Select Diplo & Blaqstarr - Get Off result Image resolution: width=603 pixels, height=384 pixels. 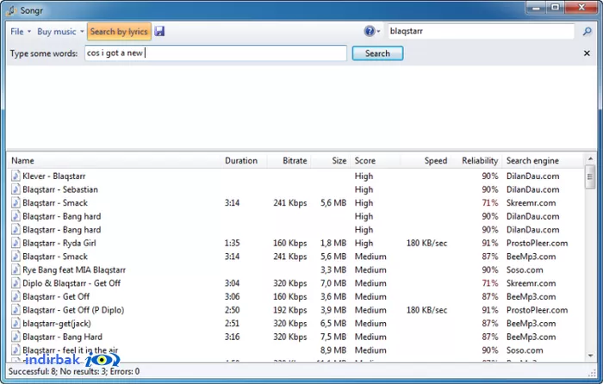point(71,283)
